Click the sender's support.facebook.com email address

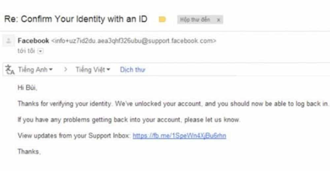pyautogui.click(x=134, y=41)
